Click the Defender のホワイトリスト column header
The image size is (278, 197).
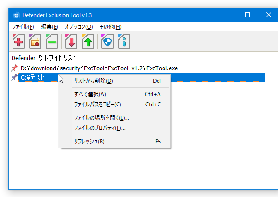coord(138,58)
